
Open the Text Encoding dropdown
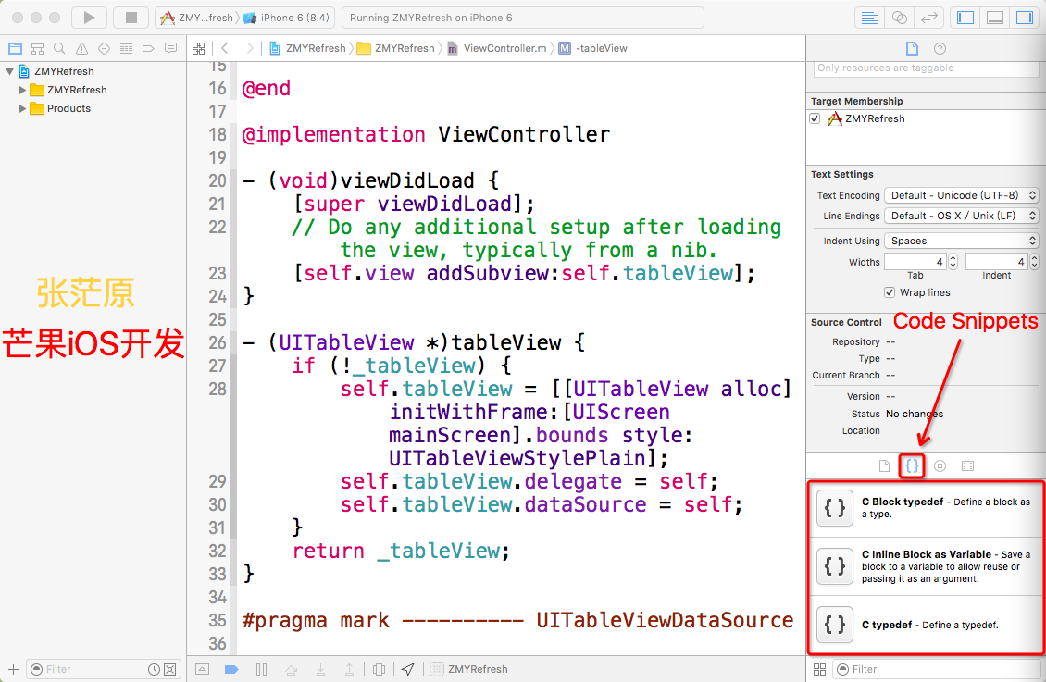pos(961,195)
